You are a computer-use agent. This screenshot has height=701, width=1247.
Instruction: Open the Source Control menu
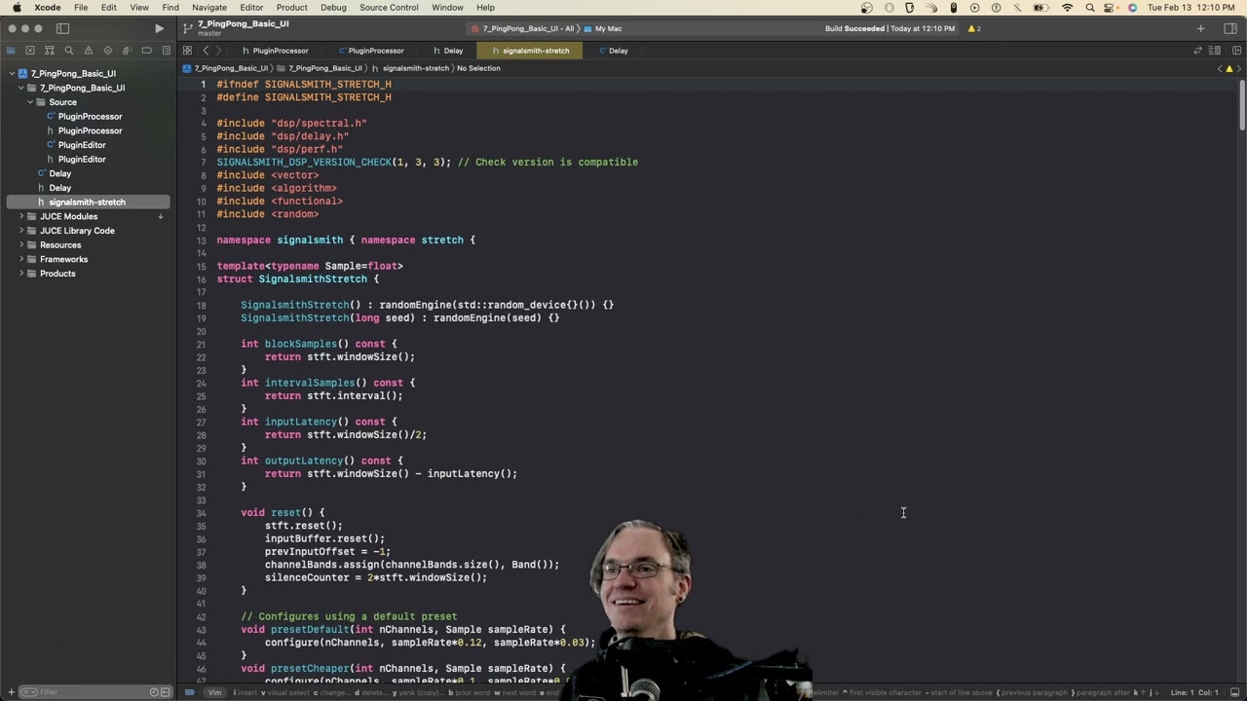(x=389, y=8)
